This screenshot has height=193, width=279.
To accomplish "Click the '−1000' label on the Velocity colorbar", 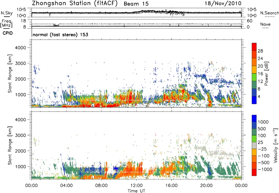I will coord(265,169).
